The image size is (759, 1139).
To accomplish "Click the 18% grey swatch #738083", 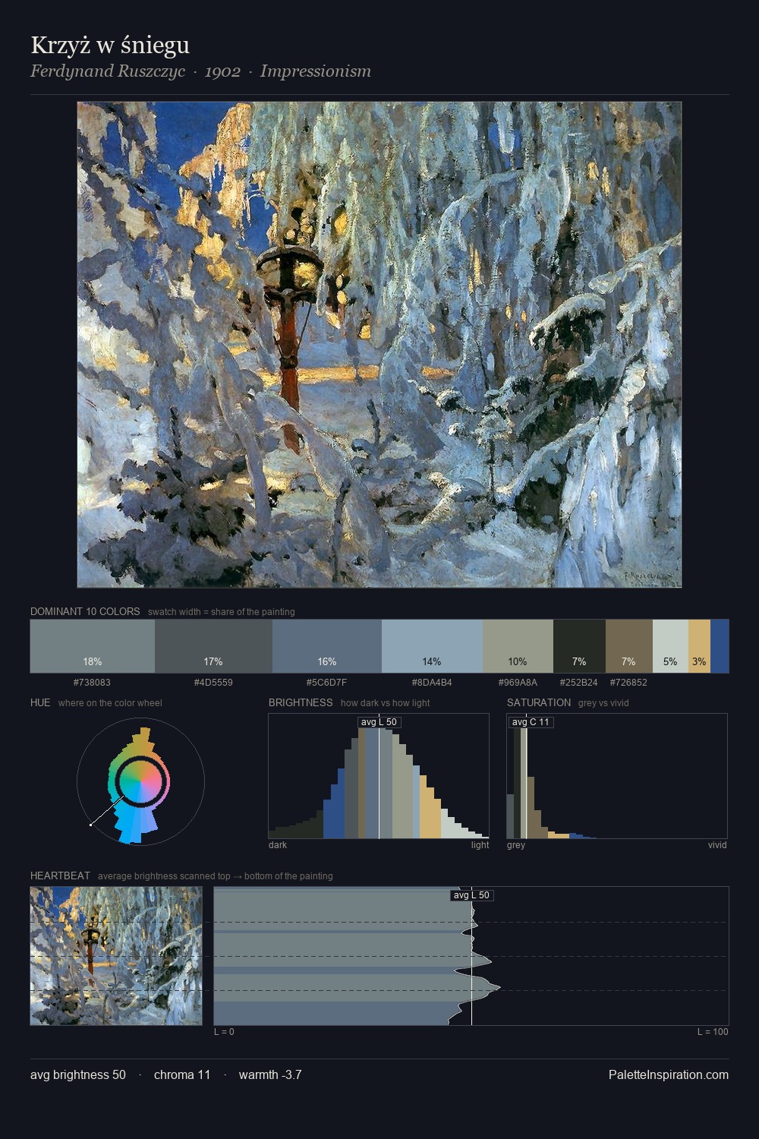I will point(93,646).
